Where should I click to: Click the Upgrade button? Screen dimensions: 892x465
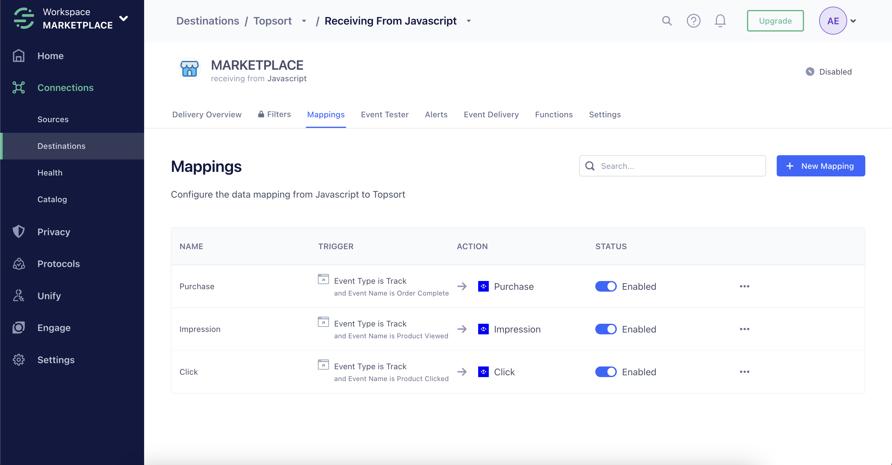coord(775,21)
